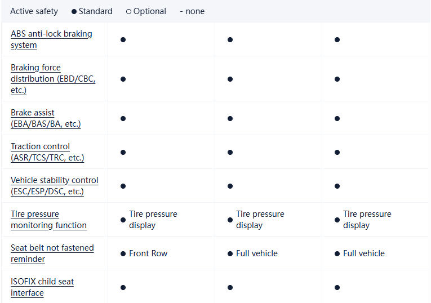This screenshot has width=431, height=303.
Task: Click the Tire pressure monitoring function link
Action: tap(48, 220)
